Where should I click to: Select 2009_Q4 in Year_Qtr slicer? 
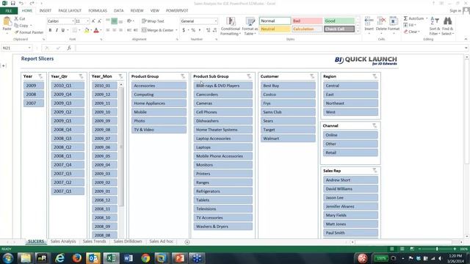[68, 95]
